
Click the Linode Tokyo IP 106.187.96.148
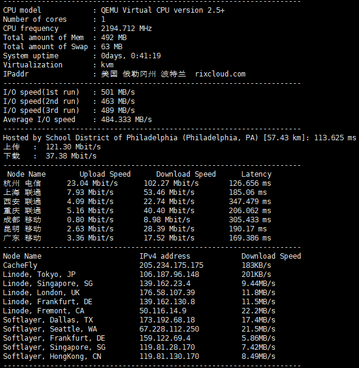pos(169,274)
